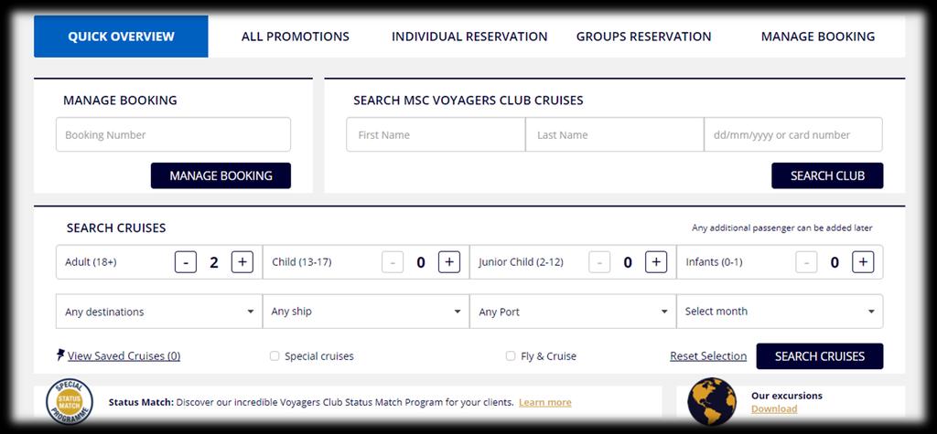937x434 pixels.
Task: Increase the Infants (0-1) count
Action: coord(863,262)
